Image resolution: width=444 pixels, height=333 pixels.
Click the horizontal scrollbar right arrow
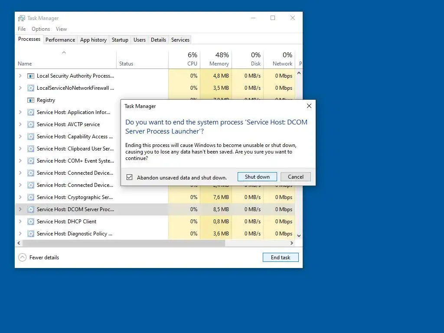(292, 243)
